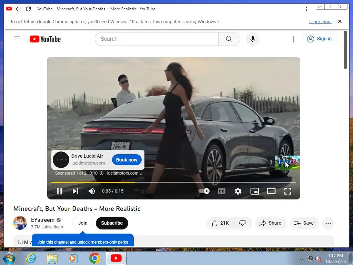Click the video title text
The image size is (353, 265).
(77, 209)
